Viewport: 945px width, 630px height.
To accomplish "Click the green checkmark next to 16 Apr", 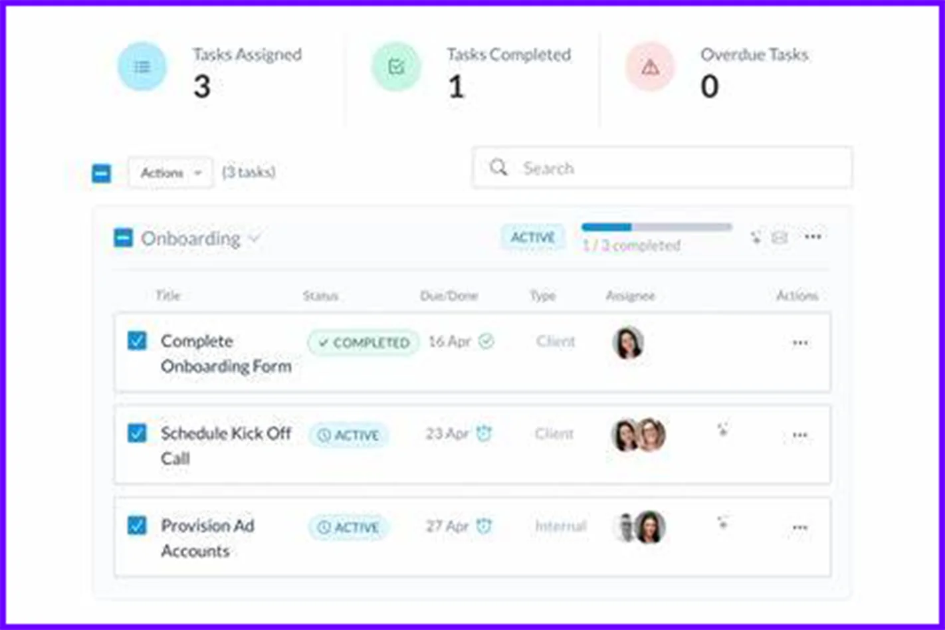I will coord(486,341).
